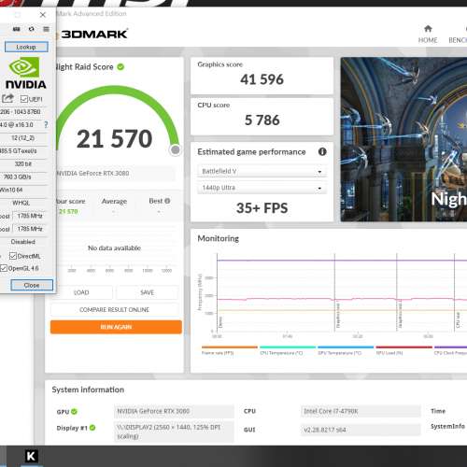This screenshot has width=467, height=467.
Task: Click the 760.3 GB/s bandwidth field
Action: 23,177
